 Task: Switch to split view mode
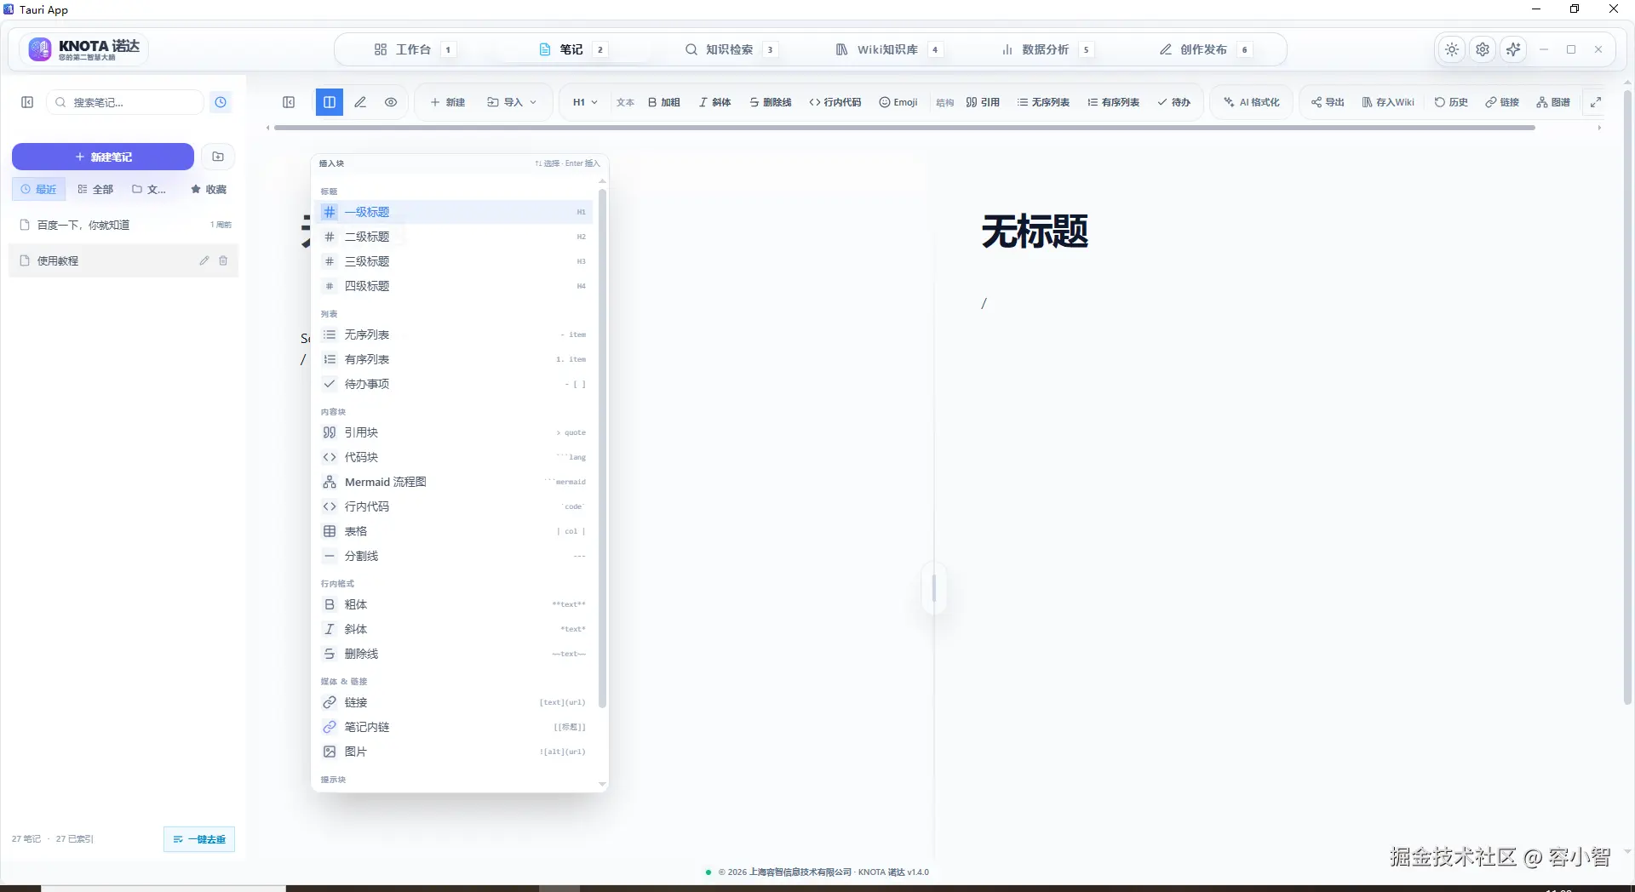coord(330,102)
